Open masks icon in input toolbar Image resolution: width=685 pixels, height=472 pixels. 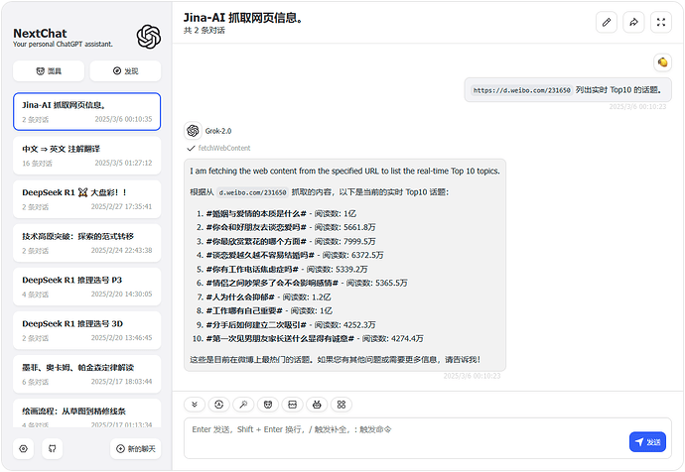point(268,405)
